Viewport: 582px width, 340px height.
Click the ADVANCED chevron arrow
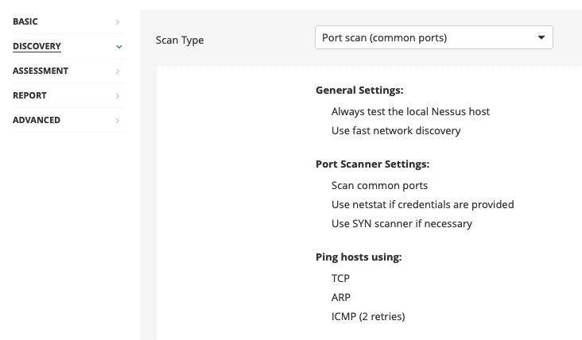coord(118,121)
